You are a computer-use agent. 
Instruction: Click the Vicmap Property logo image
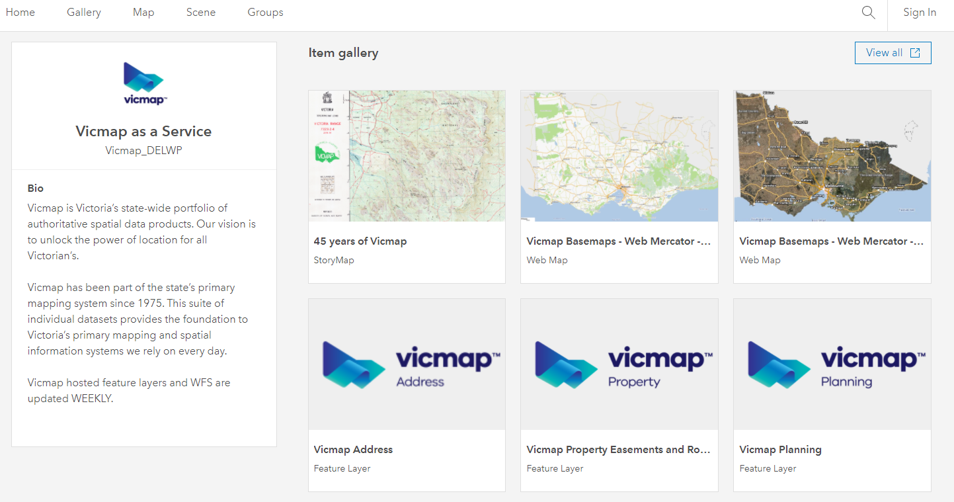[x=619, y=364]
